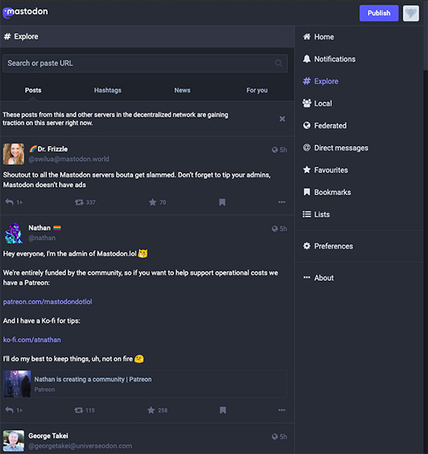Favourite Dr. Frizzle's post
This screenshot has width=428, height=454.
coord(157,202)
